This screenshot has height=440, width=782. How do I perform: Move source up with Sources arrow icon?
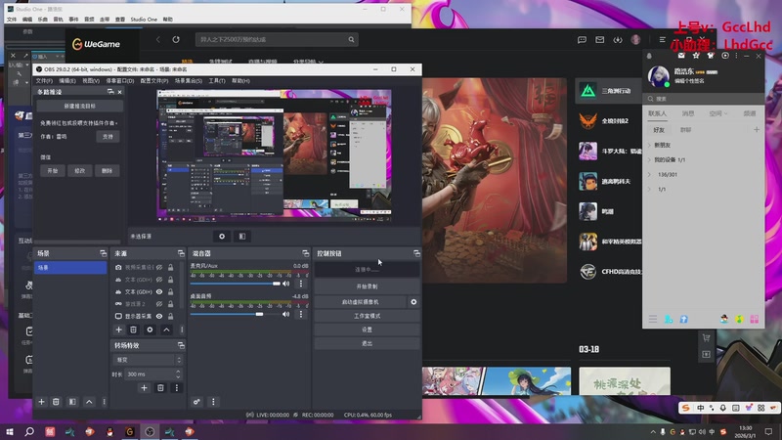click(x=166, y=330)
